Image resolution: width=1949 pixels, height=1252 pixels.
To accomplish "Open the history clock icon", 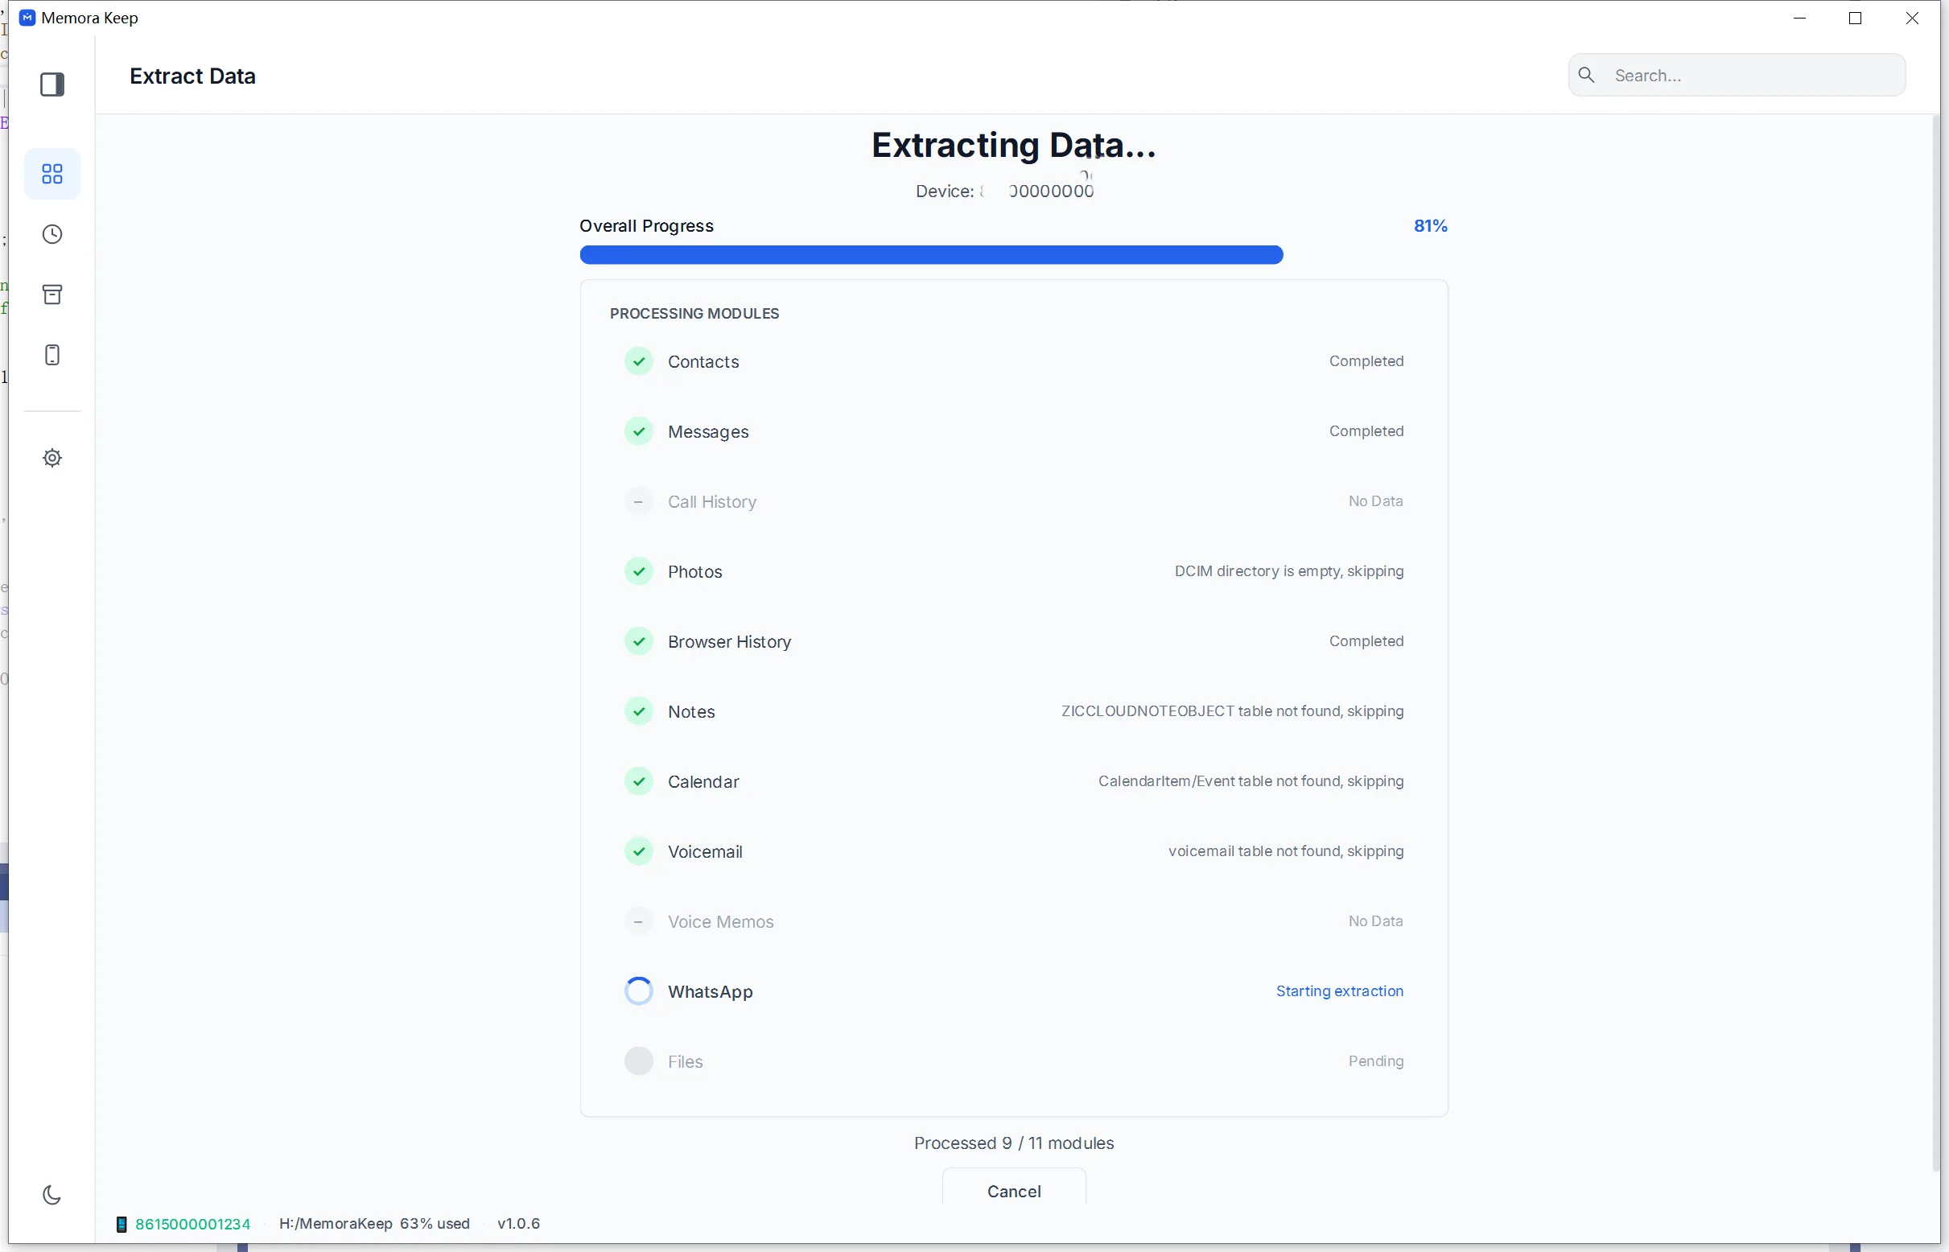I will pos(52,235).
